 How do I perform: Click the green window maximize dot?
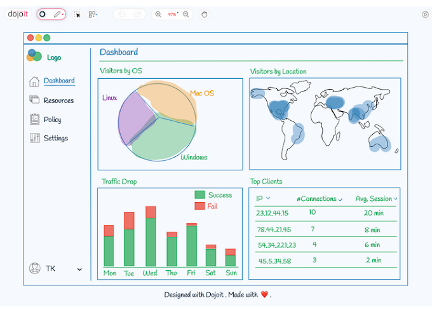[x=47, y=38]
